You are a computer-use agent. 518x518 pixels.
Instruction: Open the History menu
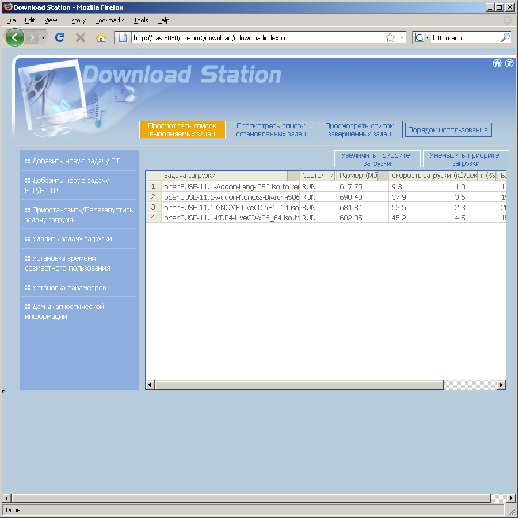[x=75, y=20]
